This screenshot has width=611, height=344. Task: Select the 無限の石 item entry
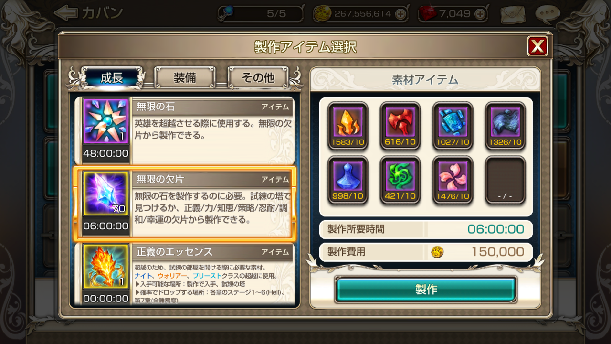[186, 130]
